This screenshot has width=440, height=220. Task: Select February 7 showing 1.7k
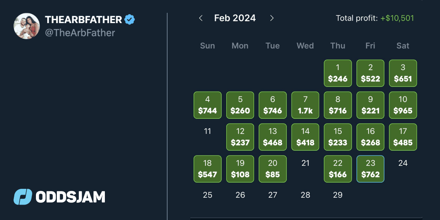(305, 105)
